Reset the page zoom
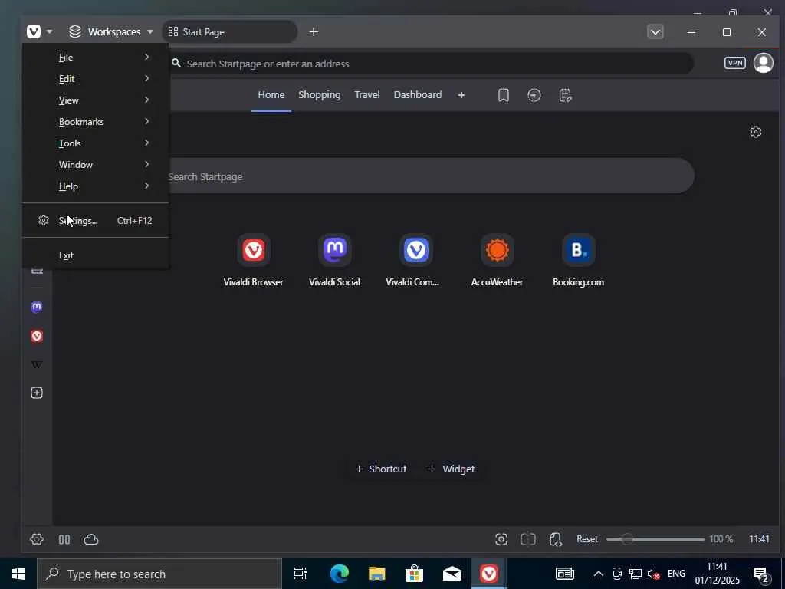Viewport: 785px width, 589px height. (586, 539)
